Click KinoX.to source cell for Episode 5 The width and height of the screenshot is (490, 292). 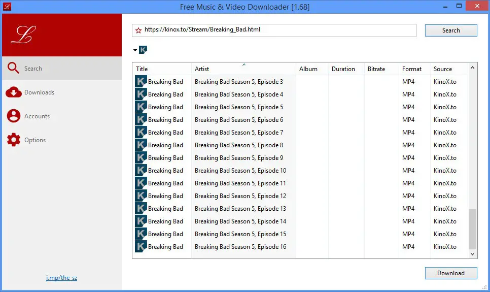445,107
